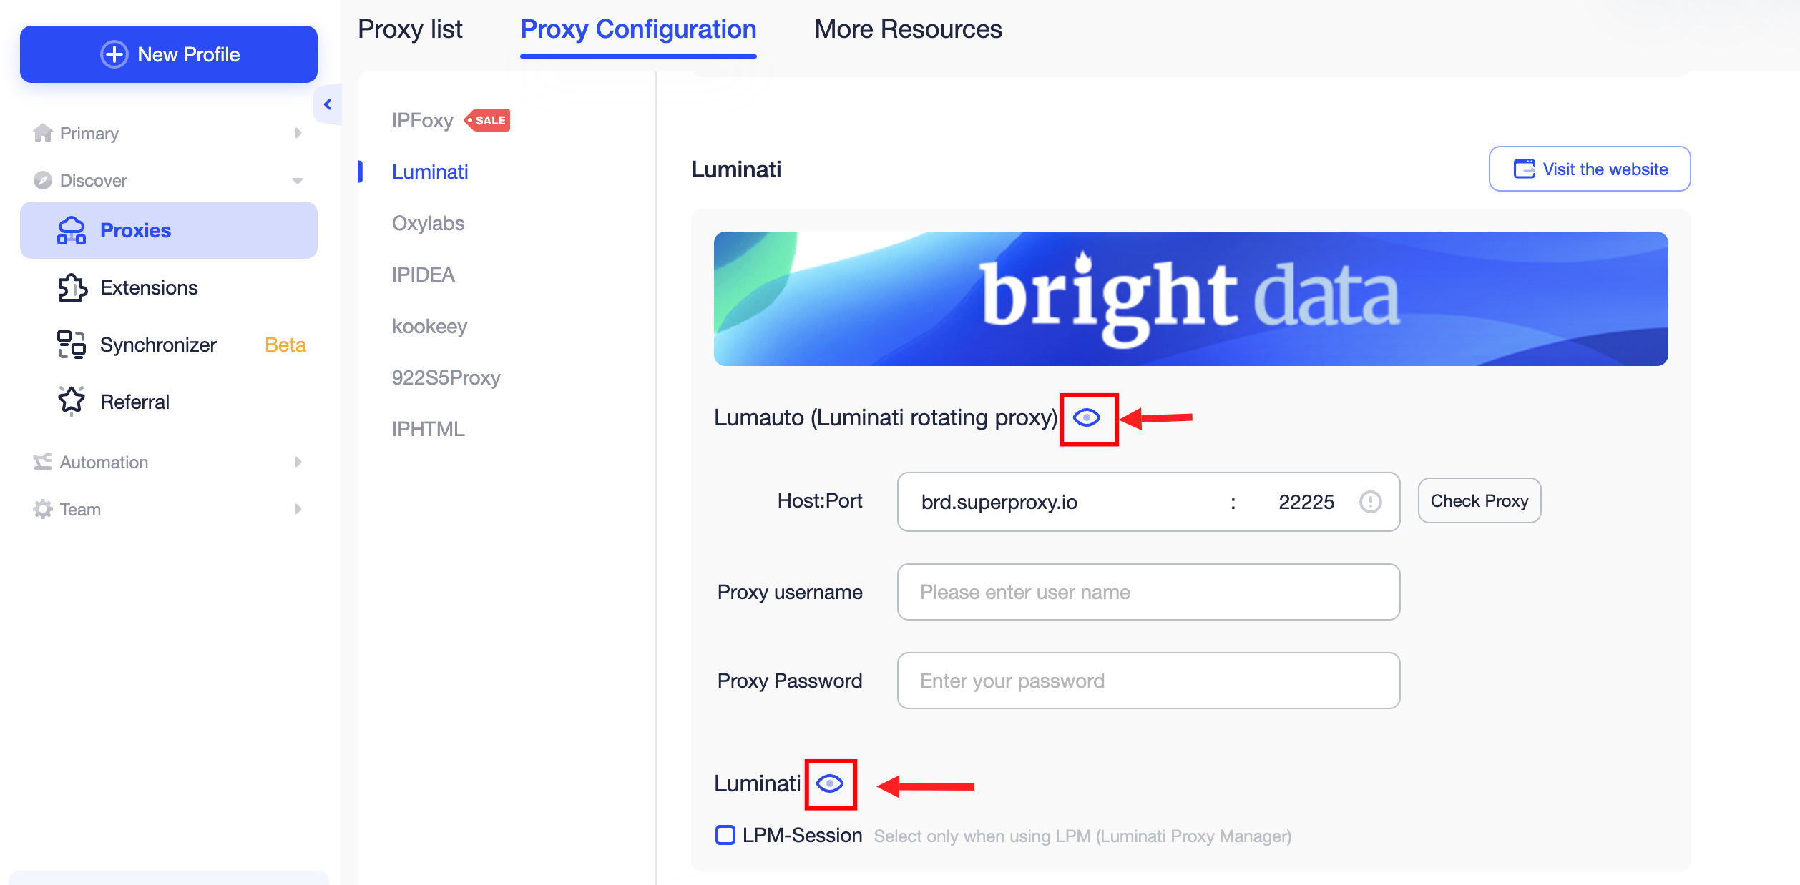The width and height of the screenshot is (1800, 885).
Task: Show the Lumauto rotating proxy details
Action: click(x=1088, y=417)
